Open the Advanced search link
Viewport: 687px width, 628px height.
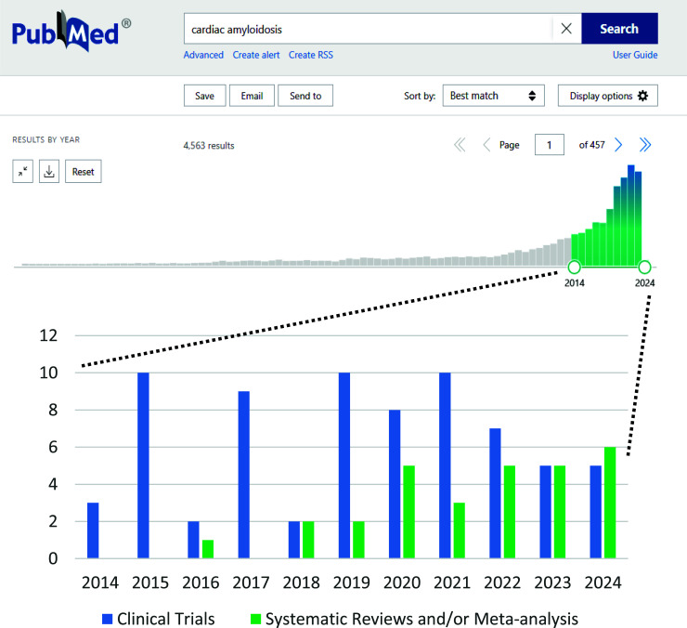click(203, 55)
